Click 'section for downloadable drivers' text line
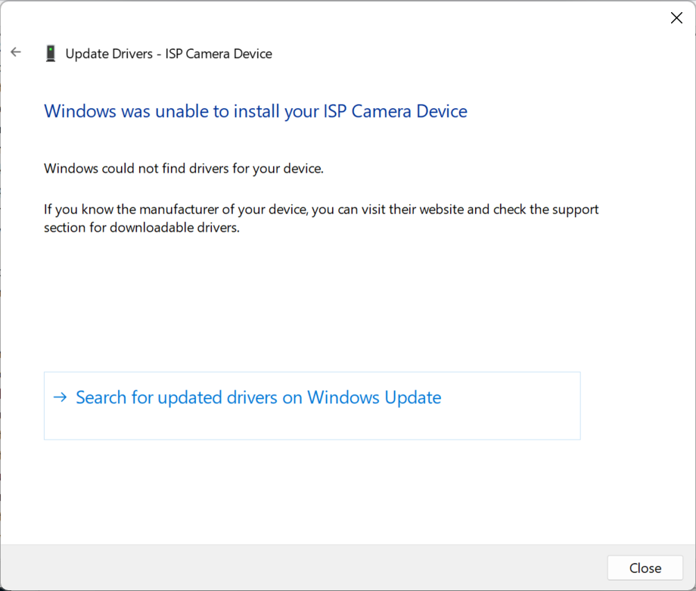Screen dimensions: 696x591 tap(141, 228)
